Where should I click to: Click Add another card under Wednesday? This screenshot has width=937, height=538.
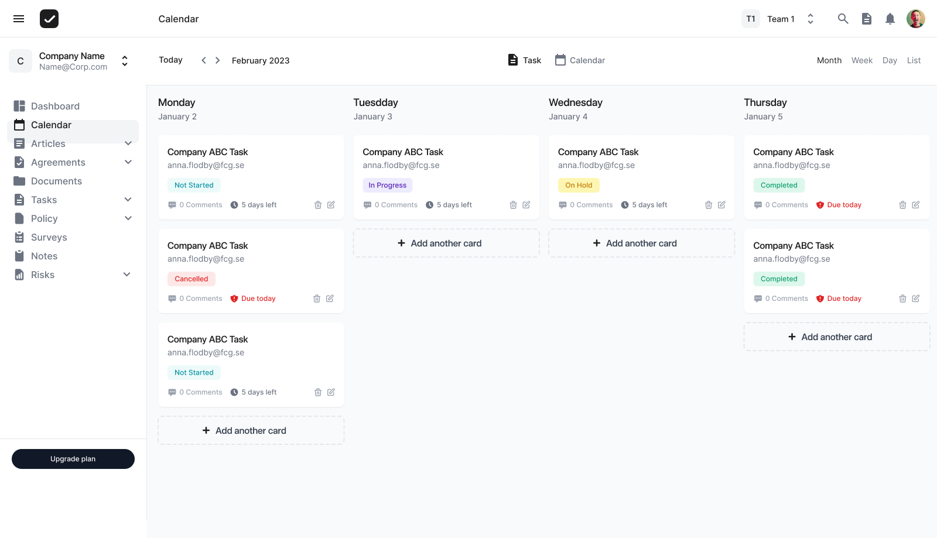pos(641,243)
